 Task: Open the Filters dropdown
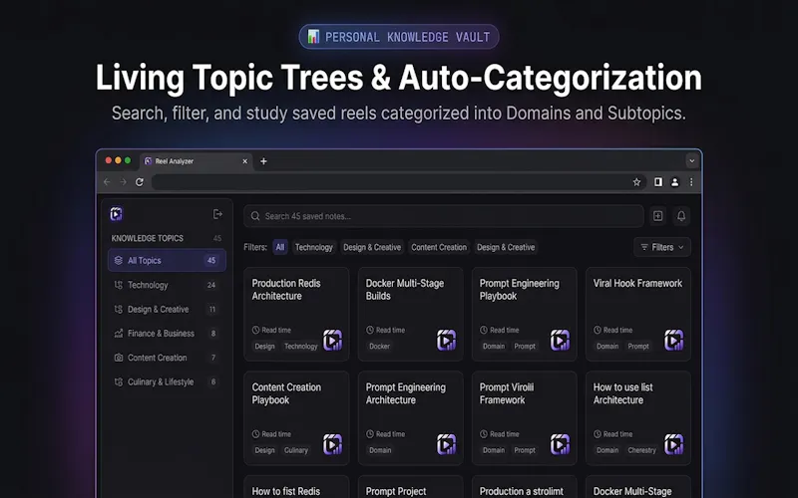[x=662, y=247]
